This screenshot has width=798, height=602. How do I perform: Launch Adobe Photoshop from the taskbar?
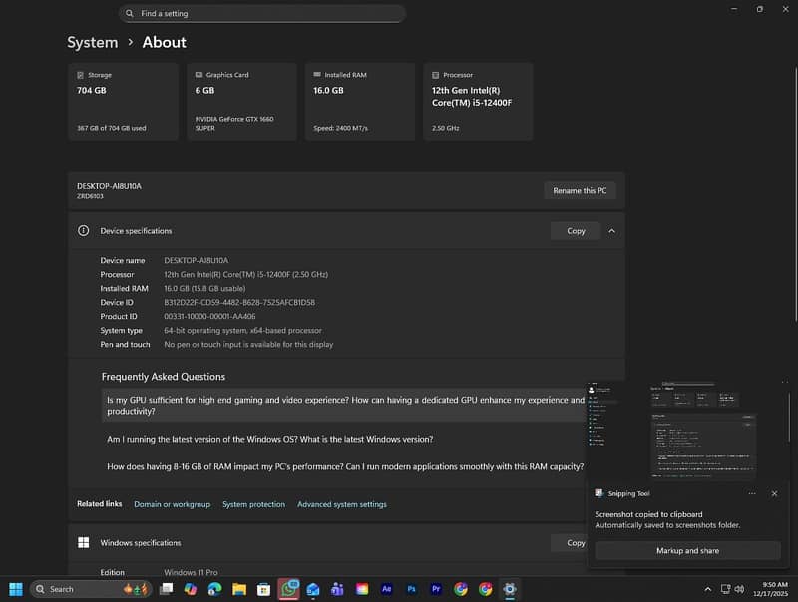pyautogui.click(x=410, y=588)
